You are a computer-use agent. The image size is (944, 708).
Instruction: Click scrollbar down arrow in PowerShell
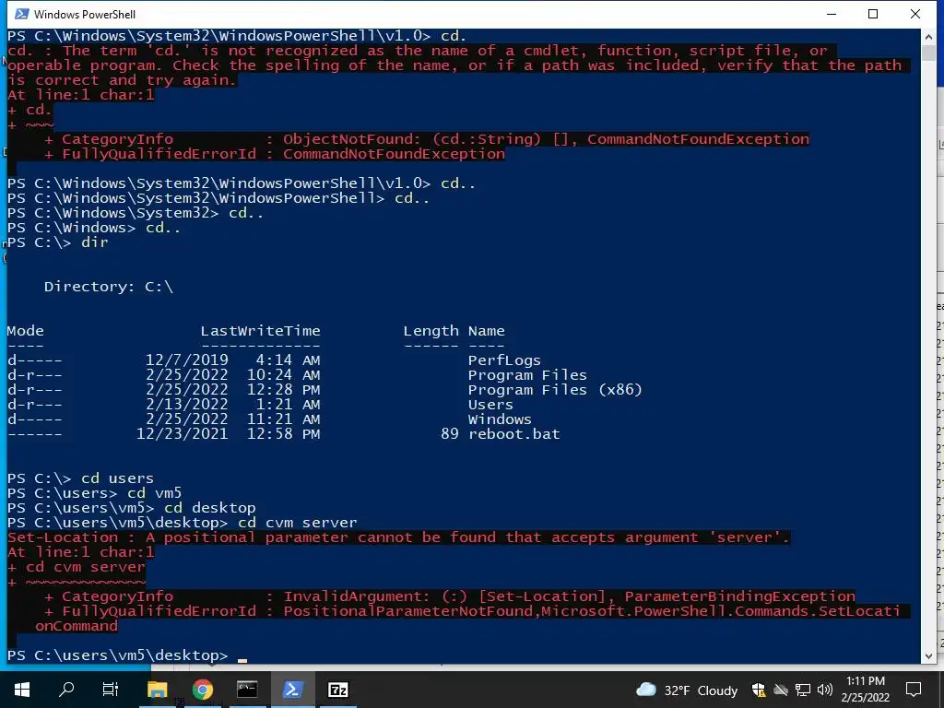click(927, 655)
